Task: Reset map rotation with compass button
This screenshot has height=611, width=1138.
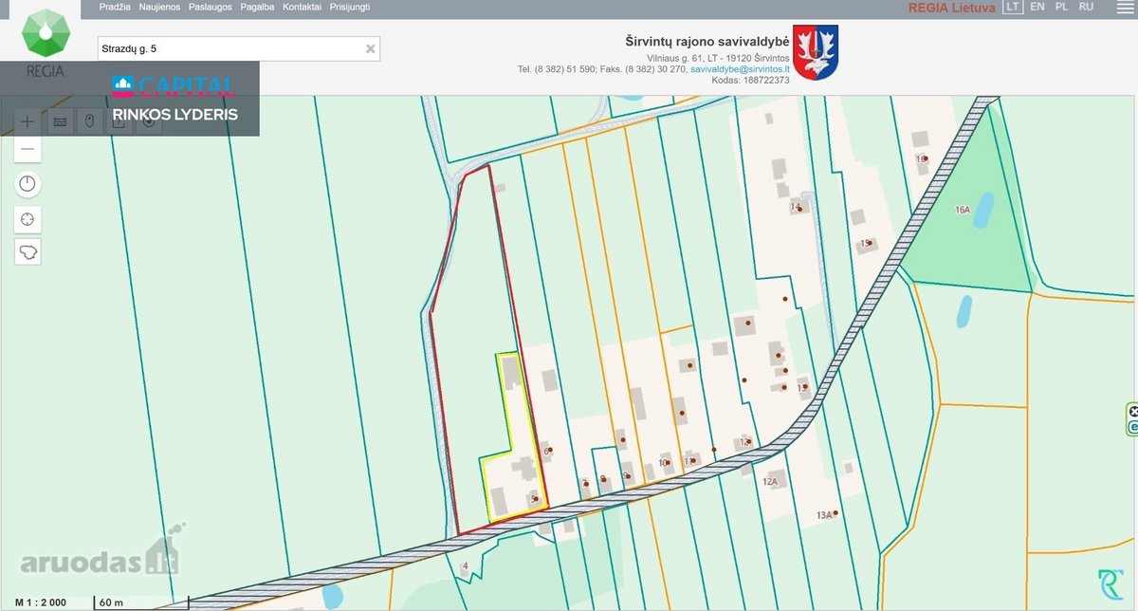Action: click(28, 183)
